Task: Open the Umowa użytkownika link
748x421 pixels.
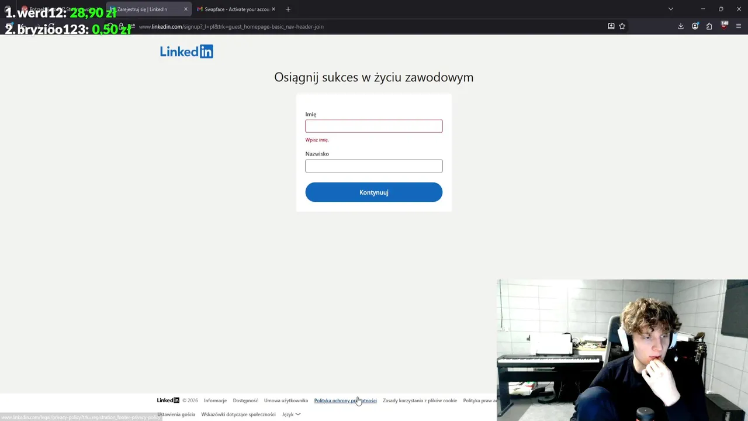Action: click(286, 401)
